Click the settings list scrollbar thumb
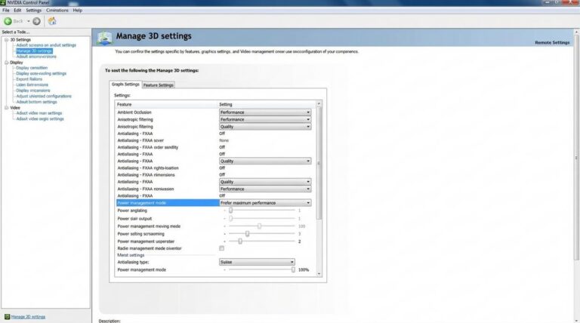Viewport: 580px width, 323px height. pyautogui.click(x=319, y=162)
